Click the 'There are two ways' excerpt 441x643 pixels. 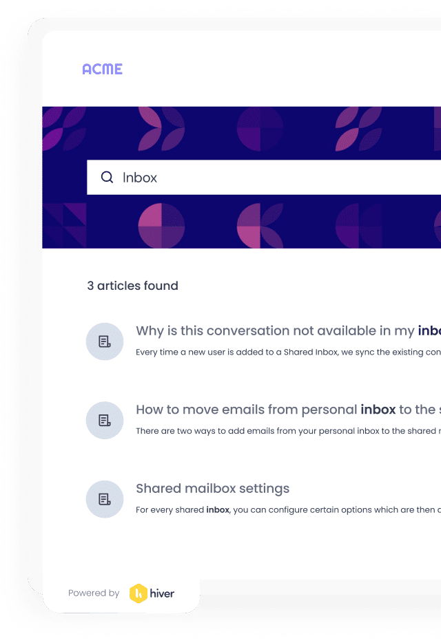[x=288, y=430]
